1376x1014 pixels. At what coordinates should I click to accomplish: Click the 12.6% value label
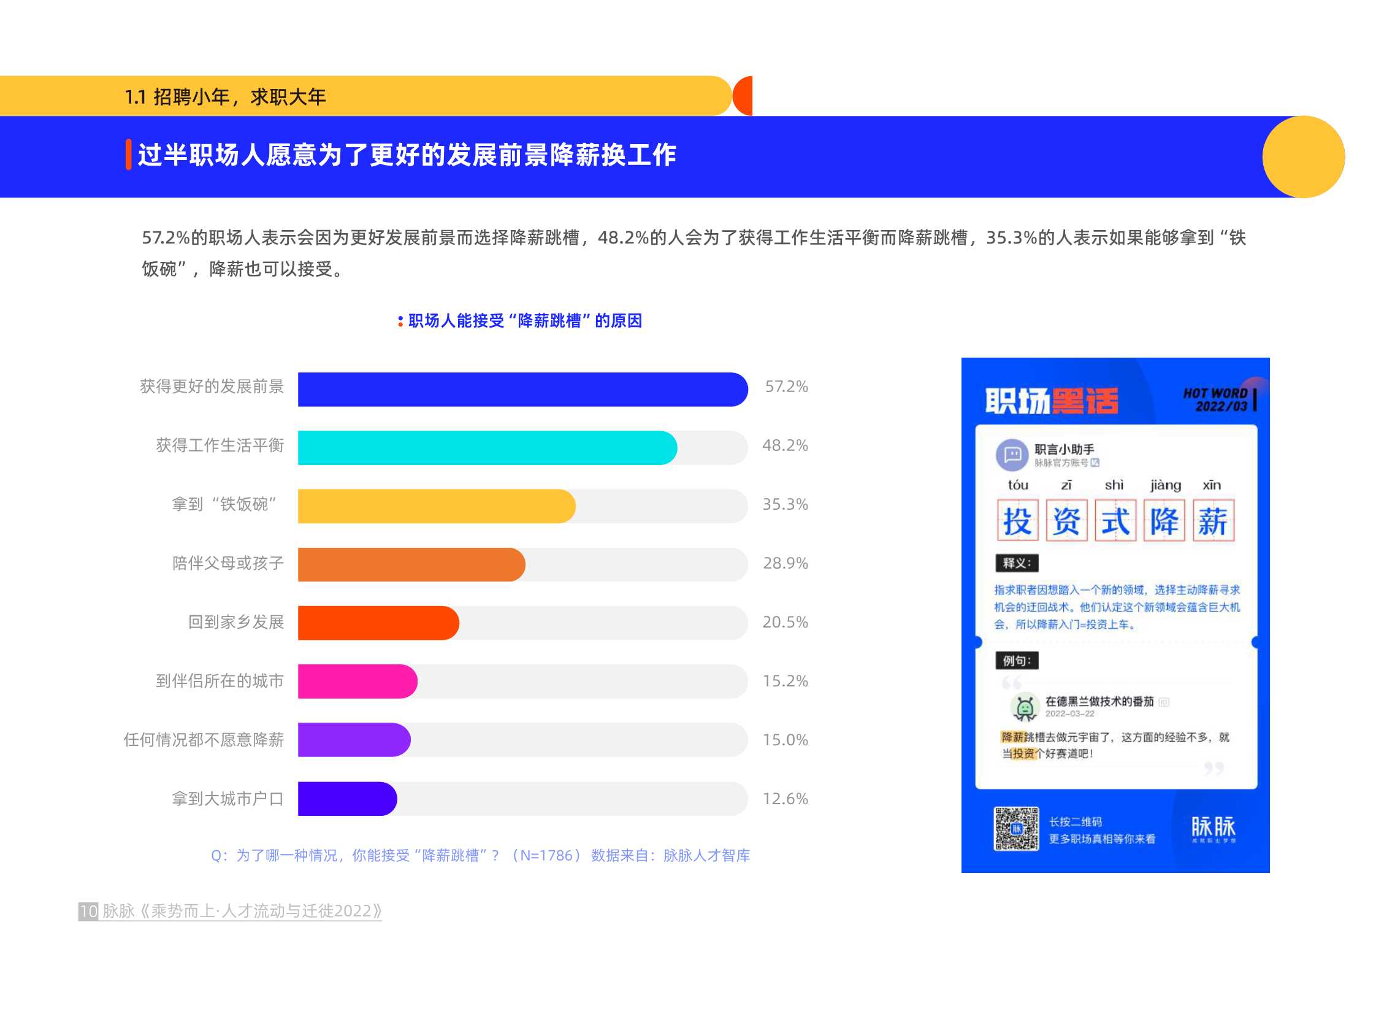click(x=785, y=799)
